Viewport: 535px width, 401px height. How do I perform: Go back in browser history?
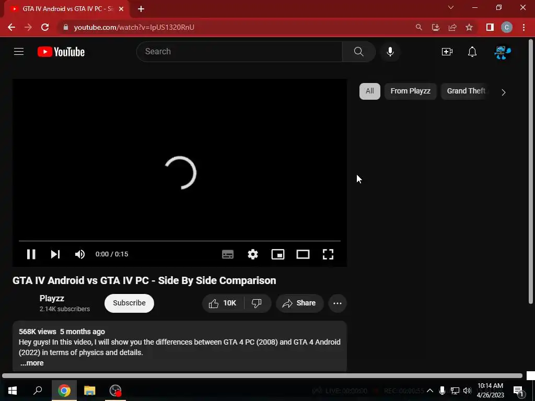click(x=11, y=27)
